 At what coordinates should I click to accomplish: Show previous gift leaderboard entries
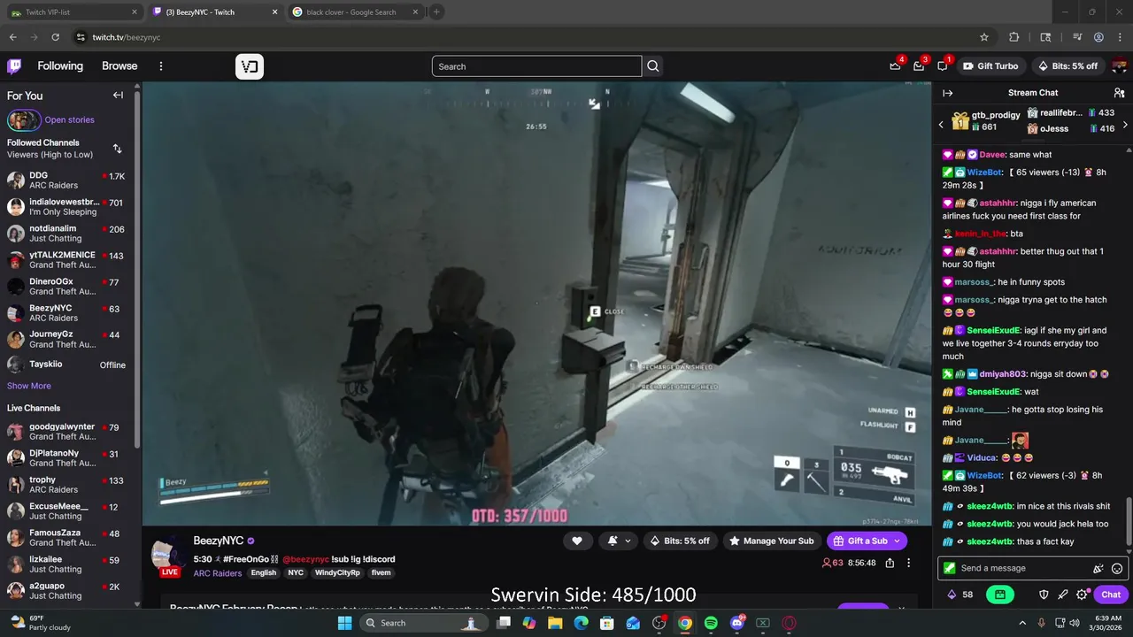[941, 125]
